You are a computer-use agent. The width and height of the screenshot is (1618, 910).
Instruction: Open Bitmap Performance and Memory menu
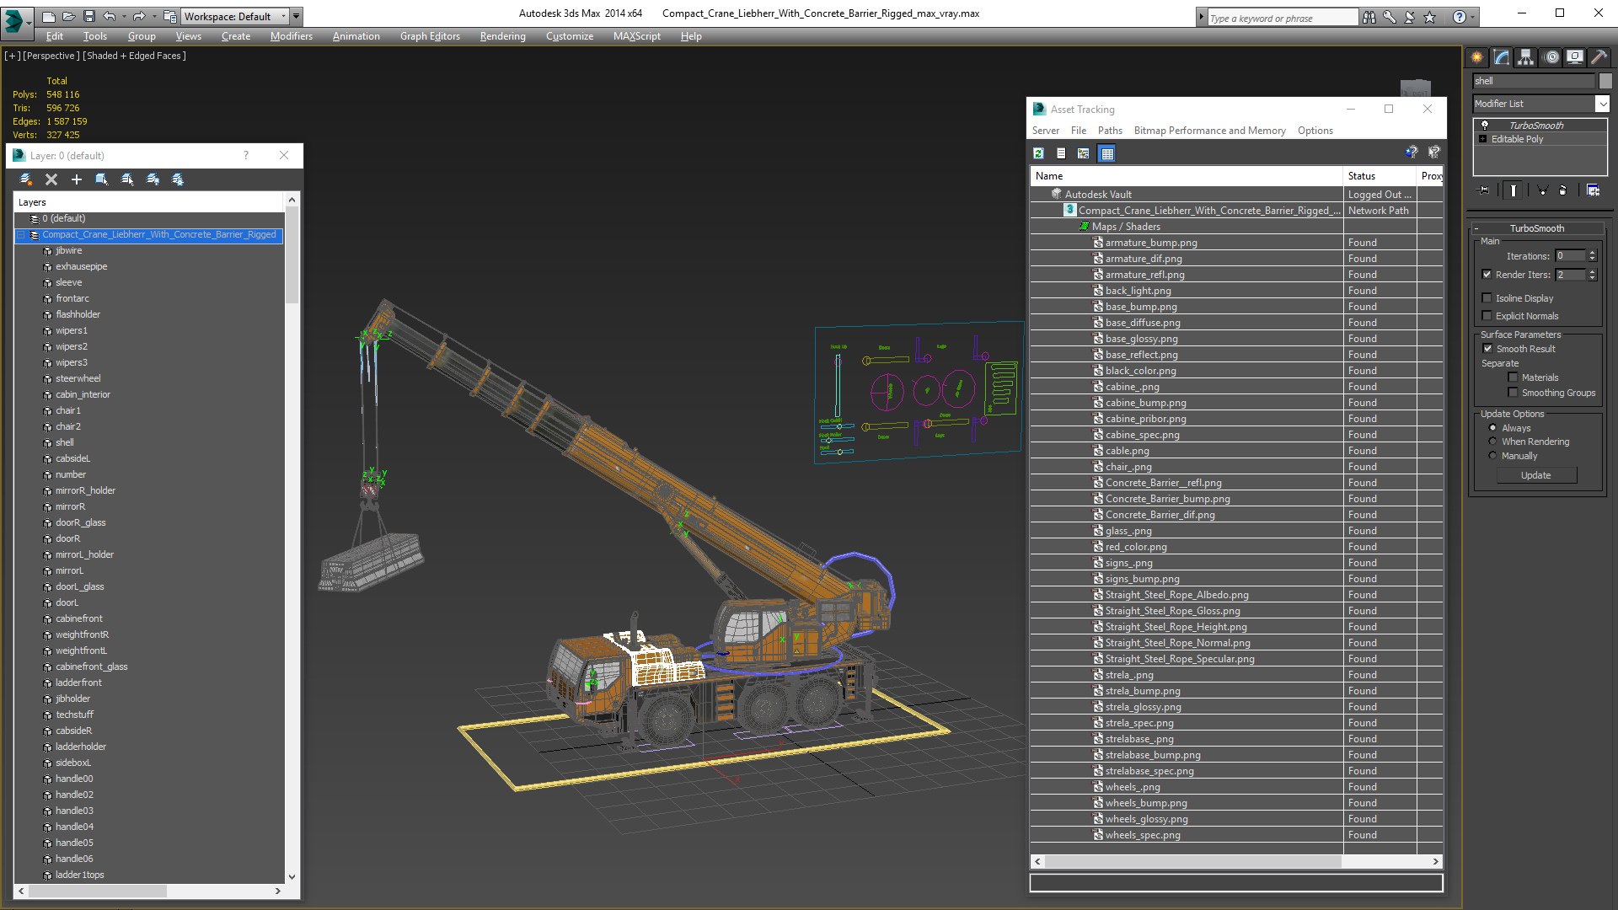point(1209,131)
